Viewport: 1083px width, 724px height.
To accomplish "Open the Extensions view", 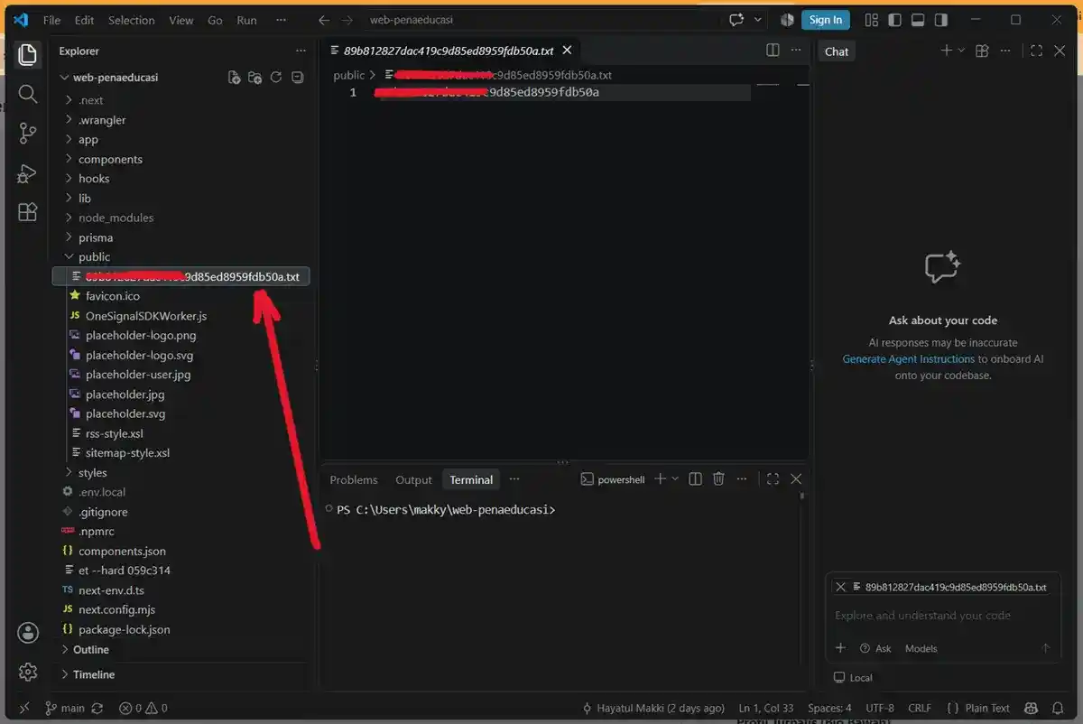I will coord(27,212).
